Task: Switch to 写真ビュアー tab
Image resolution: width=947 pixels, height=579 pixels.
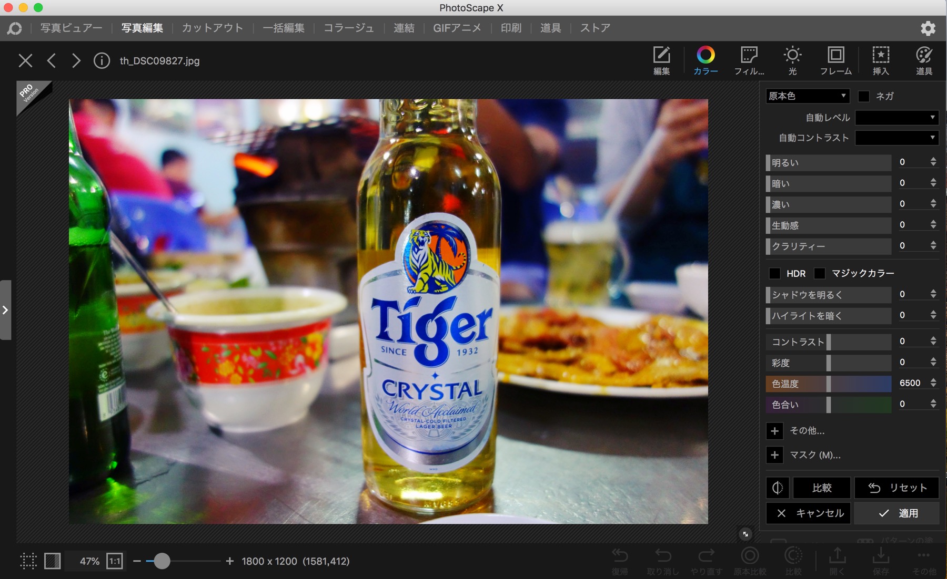Action: (x=71, y=28)
